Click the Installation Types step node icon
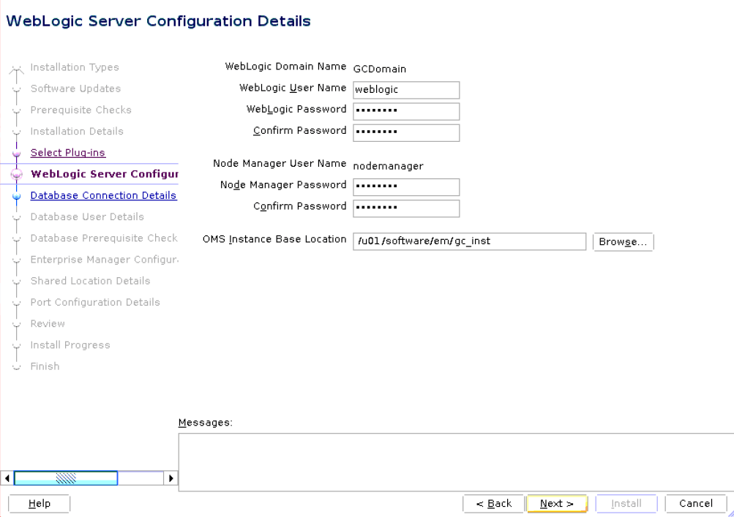The image size is (734, 517). point(16,67)
